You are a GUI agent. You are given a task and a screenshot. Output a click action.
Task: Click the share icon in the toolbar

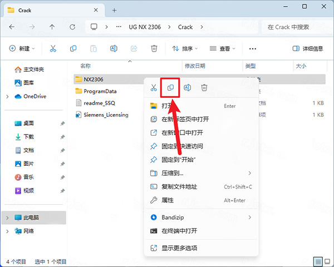pos(134,48)
